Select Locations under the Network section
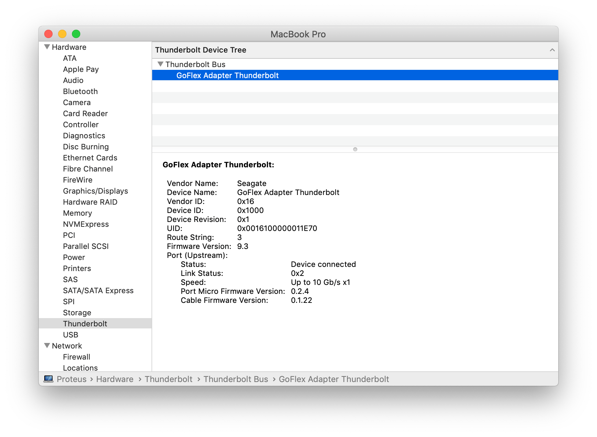Image resolution: width=597 pixels, height=437 pixels. tap(80, 368)
